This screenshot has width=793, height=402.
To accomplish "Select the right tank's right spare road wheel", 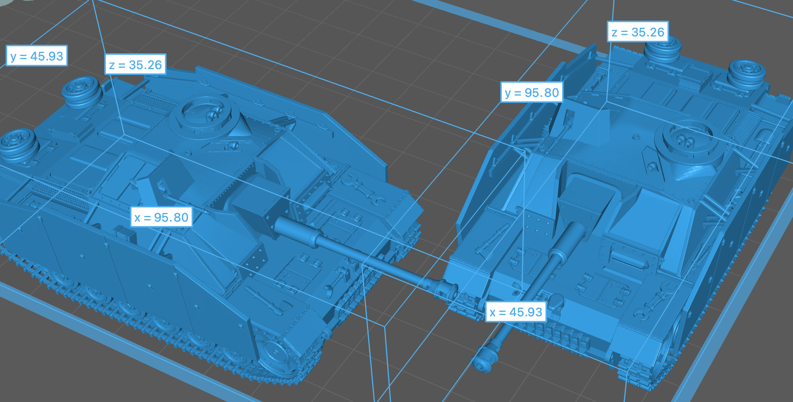I will [x=746, y=74].
